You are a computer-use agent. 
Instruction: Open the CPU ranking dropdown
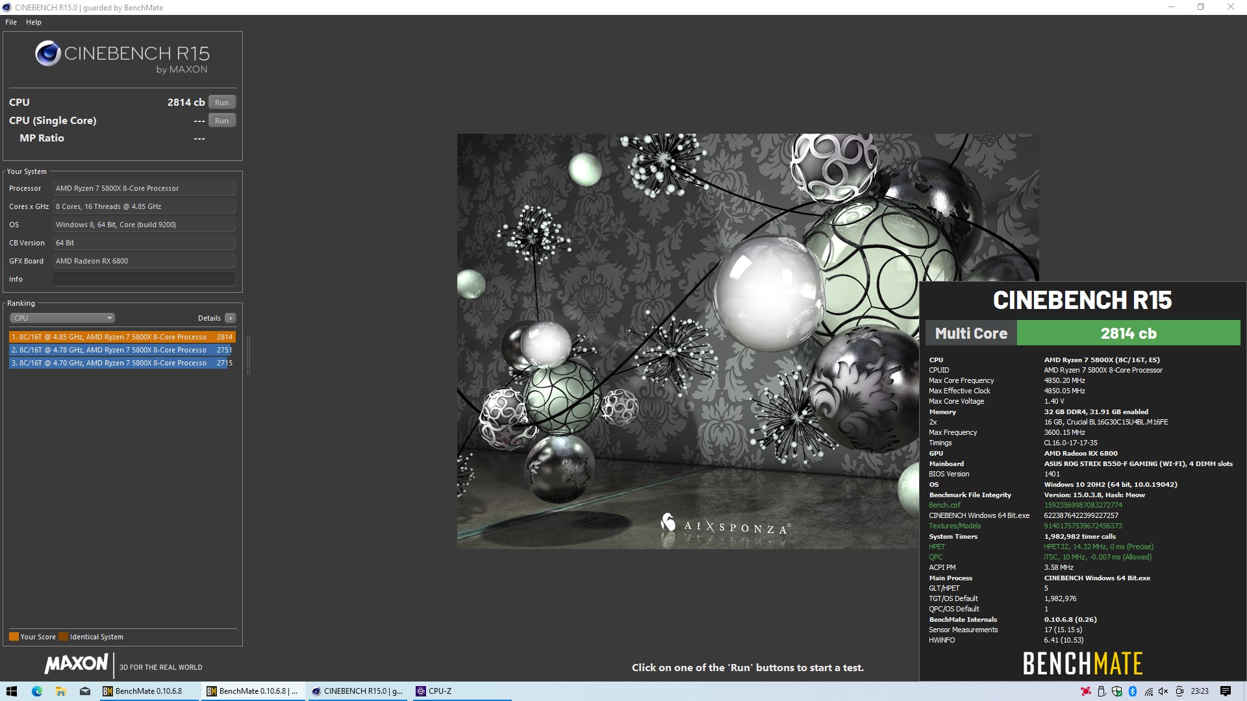[62, 318]
